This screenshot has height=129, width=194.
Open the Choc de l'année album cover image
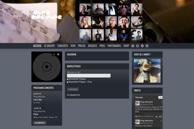[147, 71]
